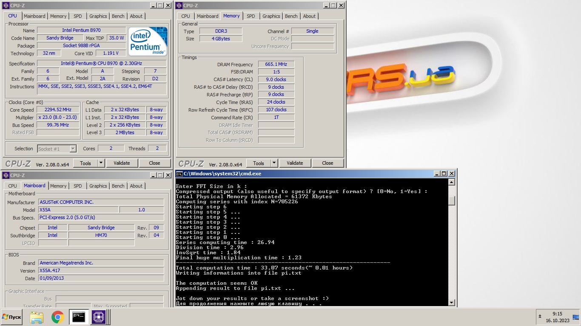Click the 35.0 W Max TDP value
581x326 pixels.
pos(117,38)
